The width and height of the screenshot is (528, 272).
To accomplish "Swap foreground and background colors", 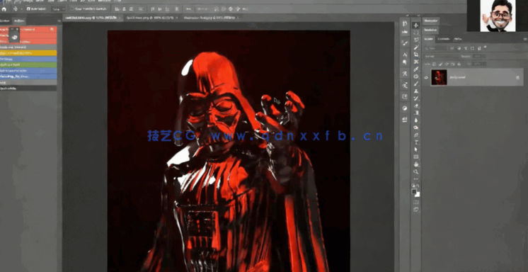I will 418,186.
